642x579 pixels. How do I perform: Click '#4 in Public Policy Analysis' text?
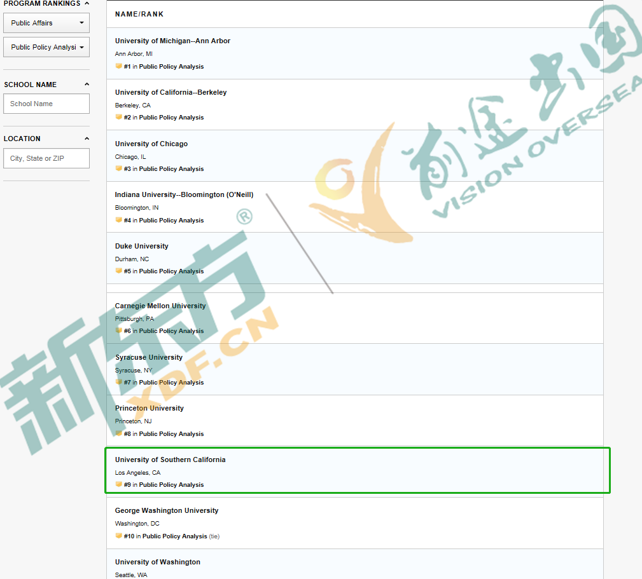pos(164,220)
